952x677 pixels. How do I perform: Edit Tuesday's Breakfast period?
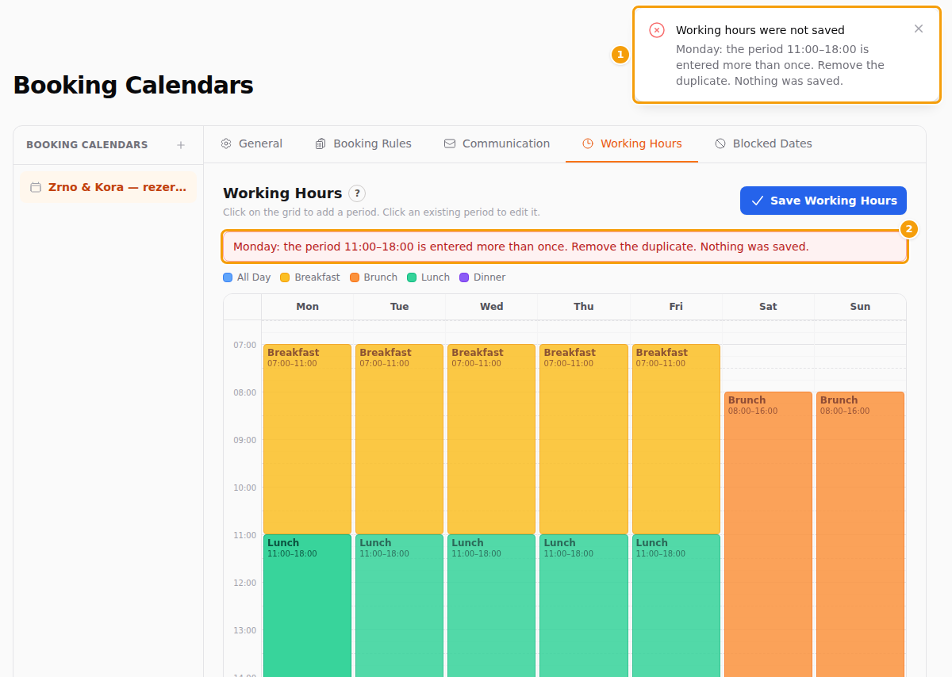click(x=399, y=439)
